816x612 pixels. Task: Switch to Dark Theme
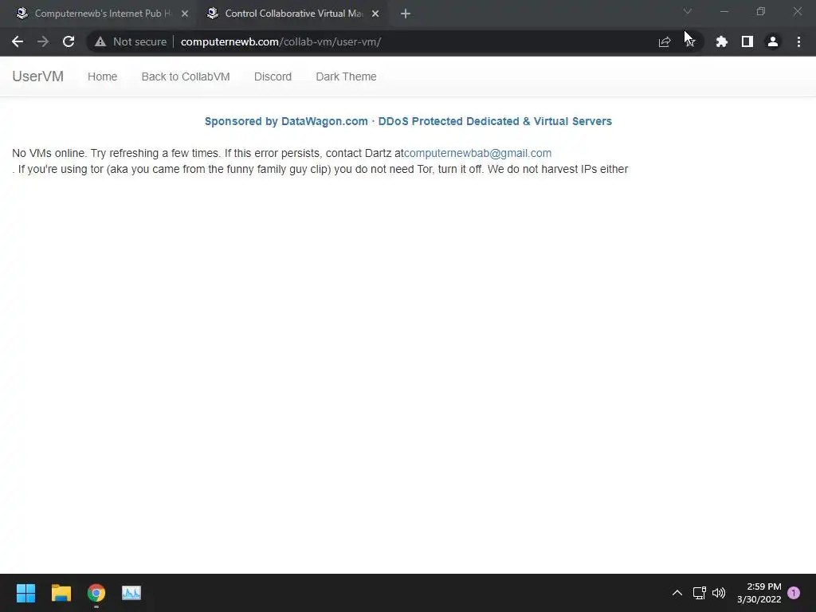(x=346, y=76)
